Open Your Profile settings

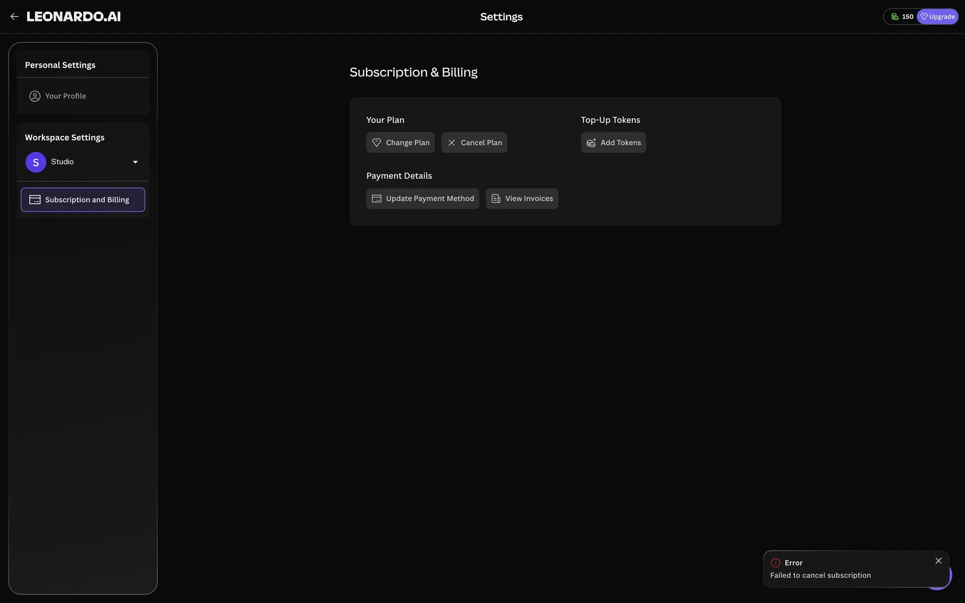click(x=83, y=96)
